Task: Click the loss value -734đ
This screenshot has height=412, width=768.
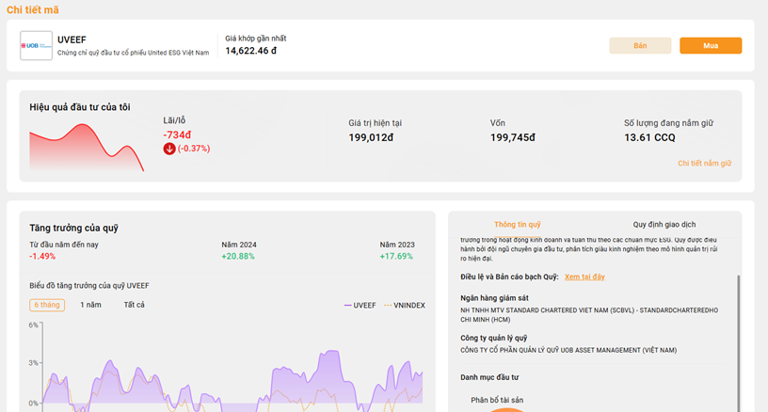Action: 177,135
